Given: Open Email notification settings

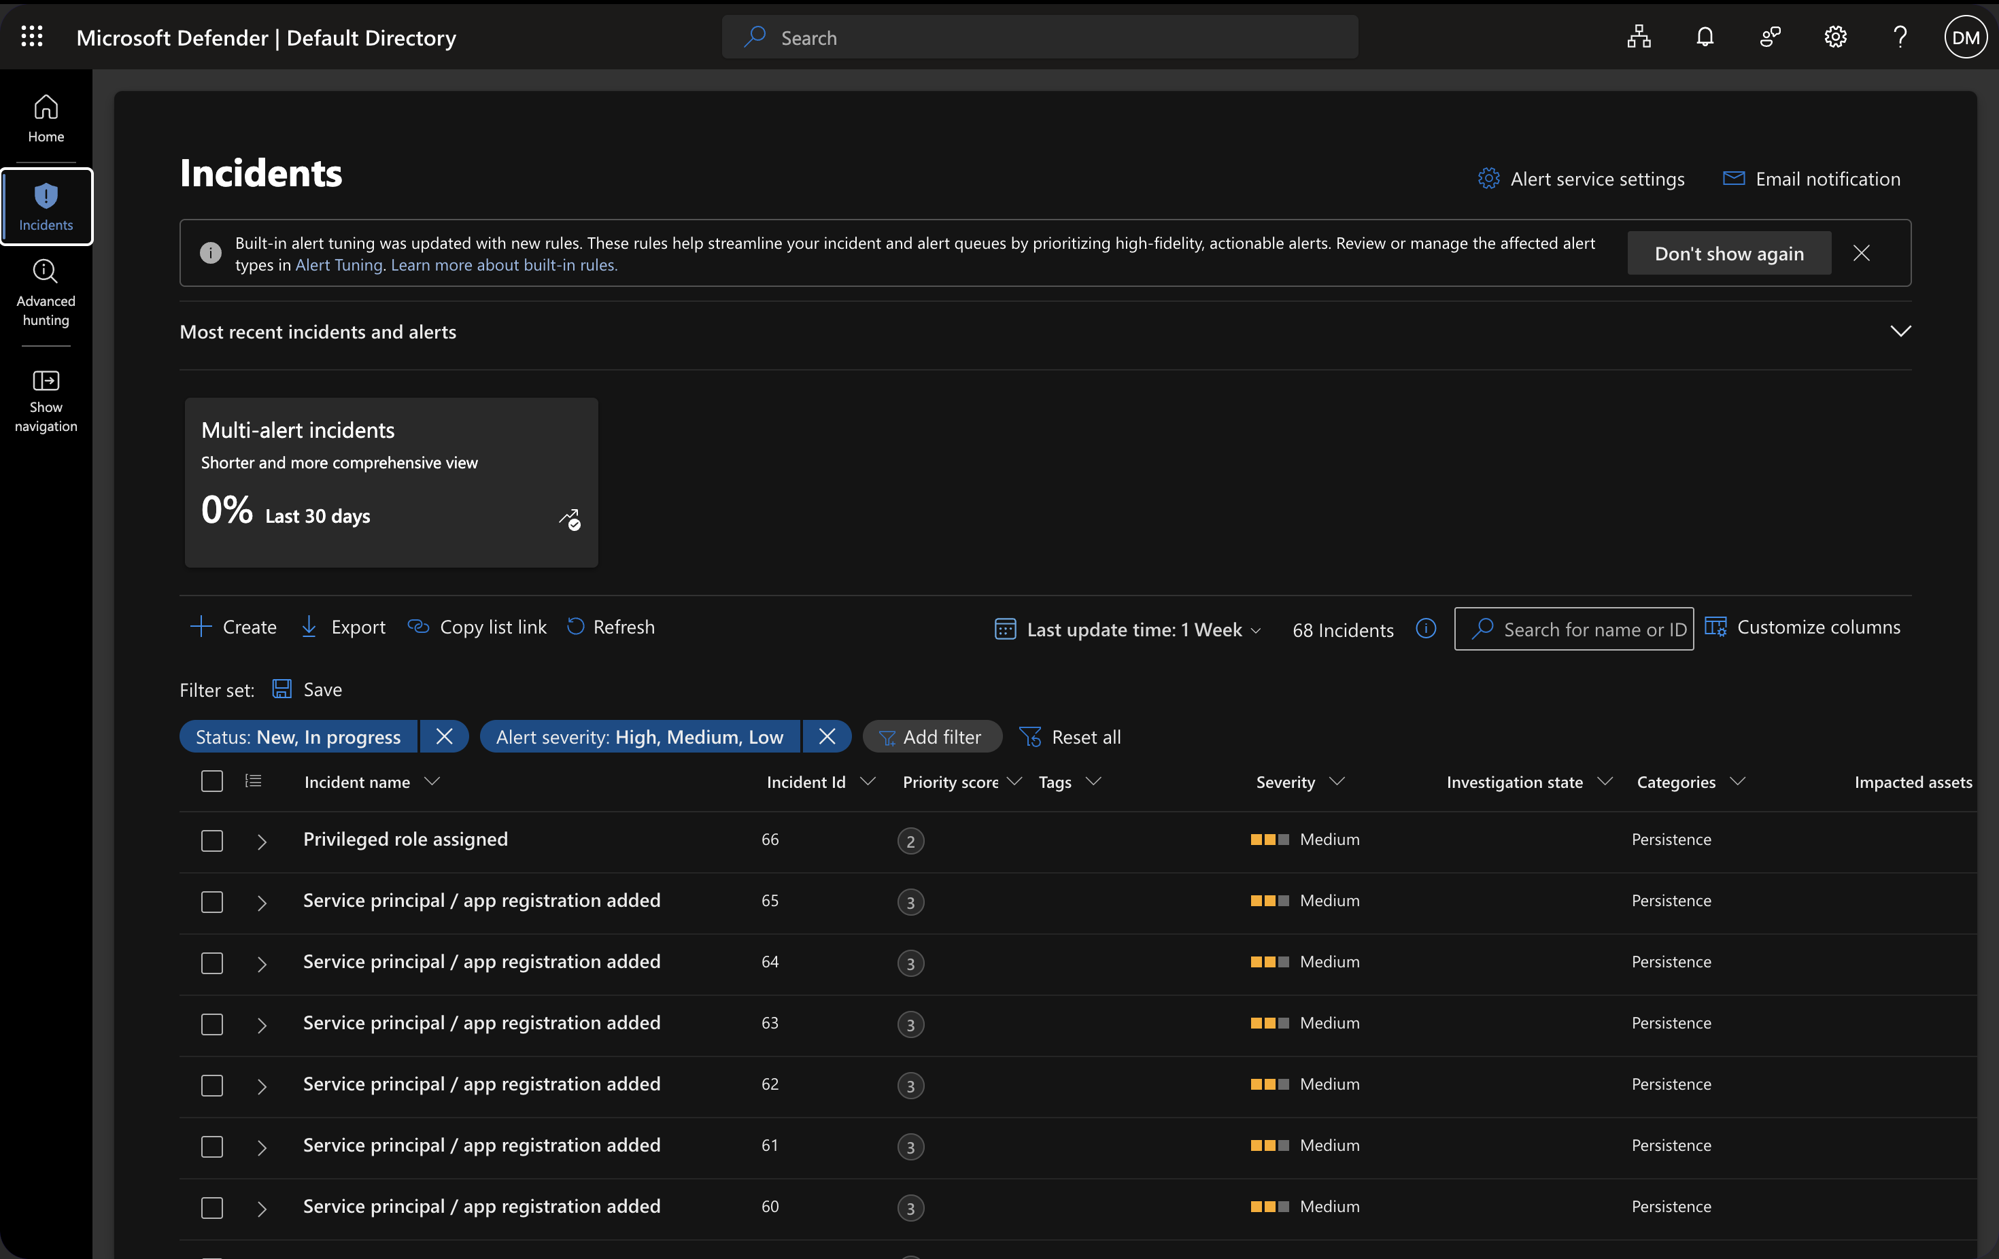Looking at the screenshot, I should (1811, 178).
